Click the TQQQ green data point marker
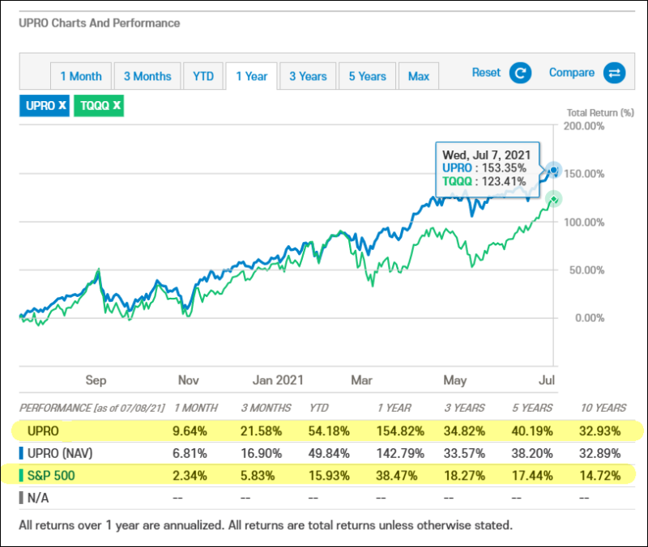This screenshot has width=648, height=547. [x=553, y=198]
